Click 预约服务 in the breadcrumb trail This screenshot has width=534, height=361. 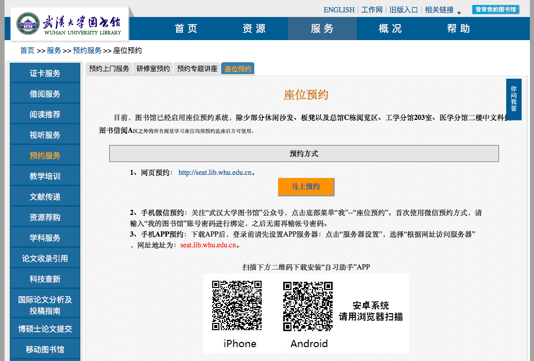pyautogui.click(x=87, y=50)
